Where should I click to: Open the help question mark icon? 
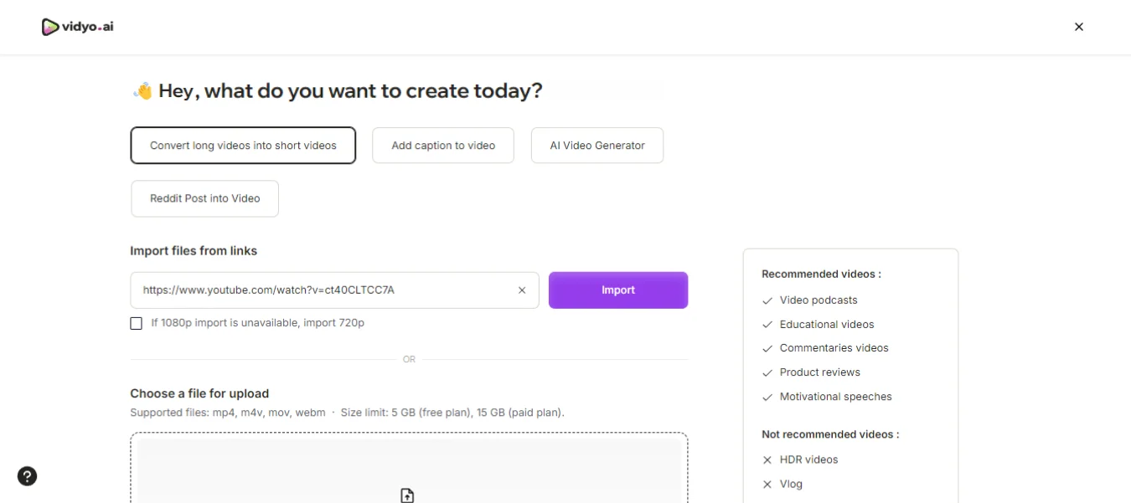coord(27,476)
